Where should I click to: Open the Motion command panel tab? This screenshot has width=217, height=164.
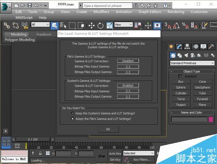[x=196, y=47]
